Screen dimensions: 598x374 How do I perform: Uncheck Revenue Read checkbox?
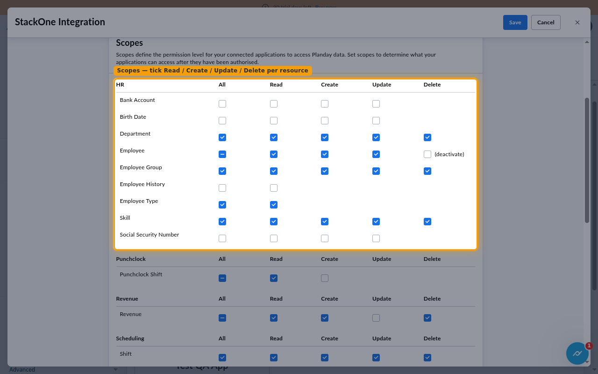274,318
